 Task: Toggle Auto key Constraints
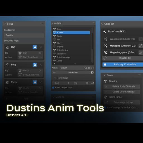(x=123, y=65)
